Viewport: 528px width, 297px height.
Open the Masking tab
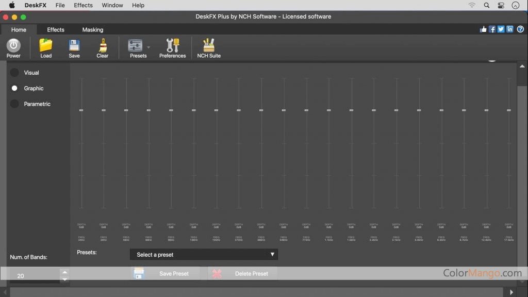(x=92, y=29)
